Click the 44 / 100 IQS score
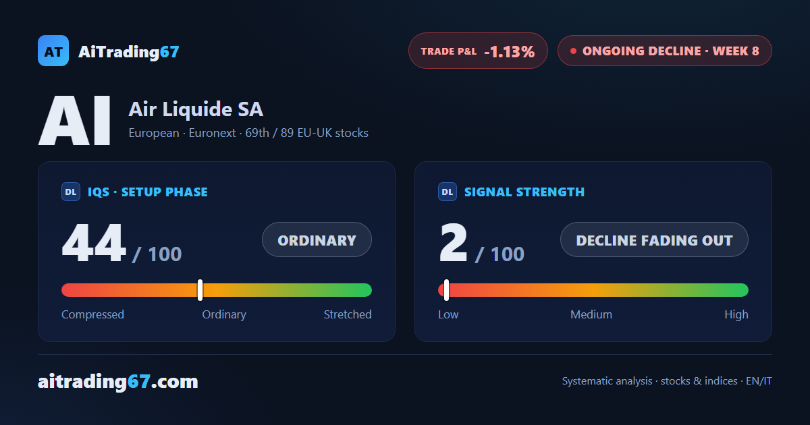Viewport: 810px width, 425px height. (122, 244)
